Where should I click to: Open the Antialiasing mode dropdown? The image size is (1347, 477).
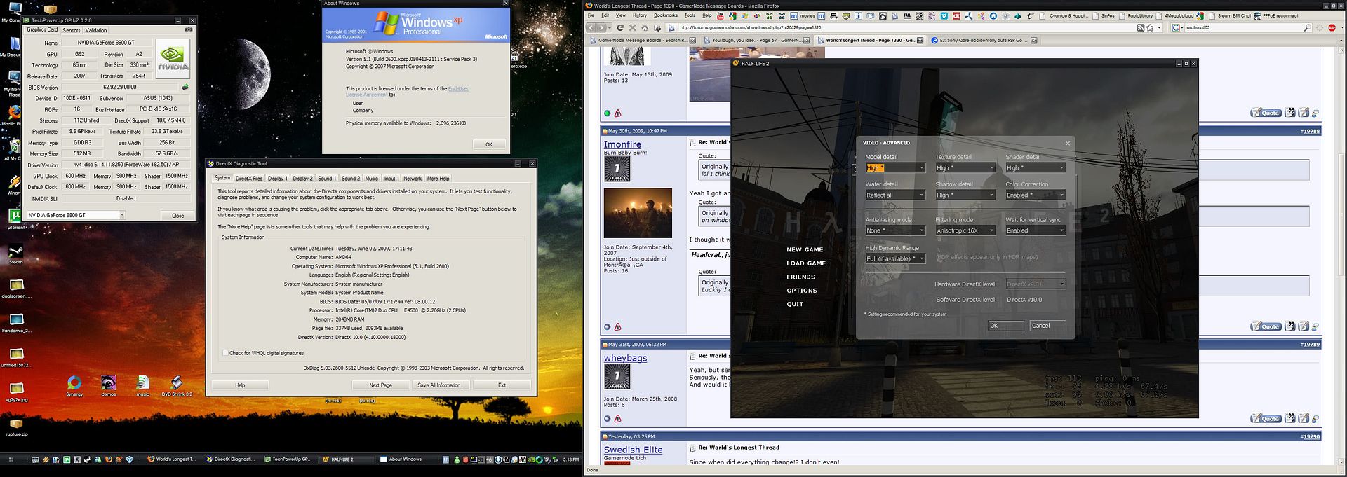click(895, 230)
